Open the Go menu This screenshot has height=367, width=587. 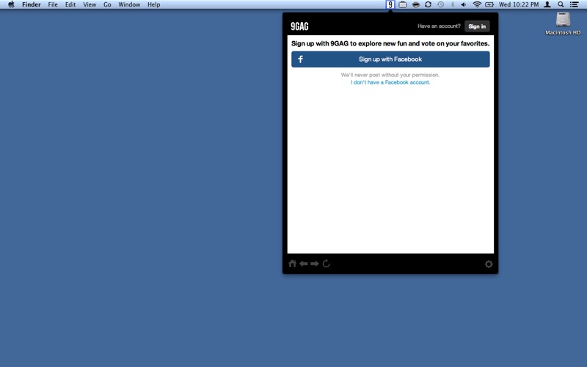pos(107,4)
